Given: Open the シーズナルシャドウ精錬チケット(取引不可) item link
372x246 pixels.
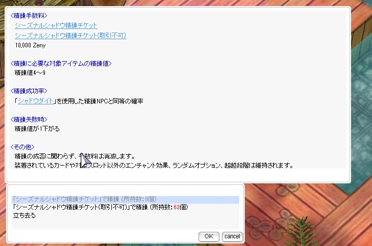Looking at the screenshot, I should pyautogui.click(x=71, y=36).
